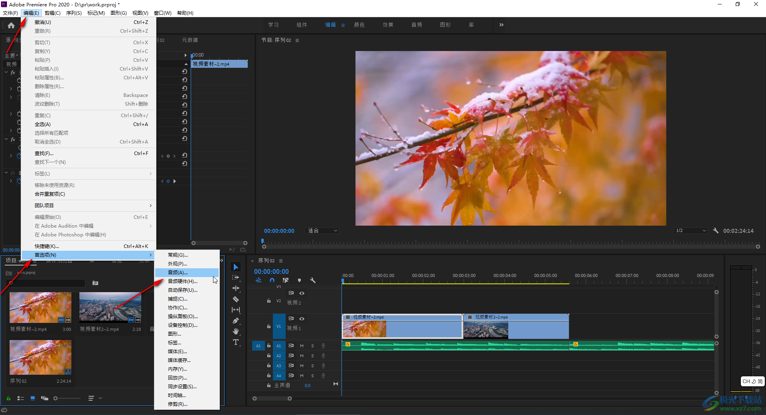
Task: Open the 1/2 playback resolution dropdown
Action: click(x=691, y=230)
